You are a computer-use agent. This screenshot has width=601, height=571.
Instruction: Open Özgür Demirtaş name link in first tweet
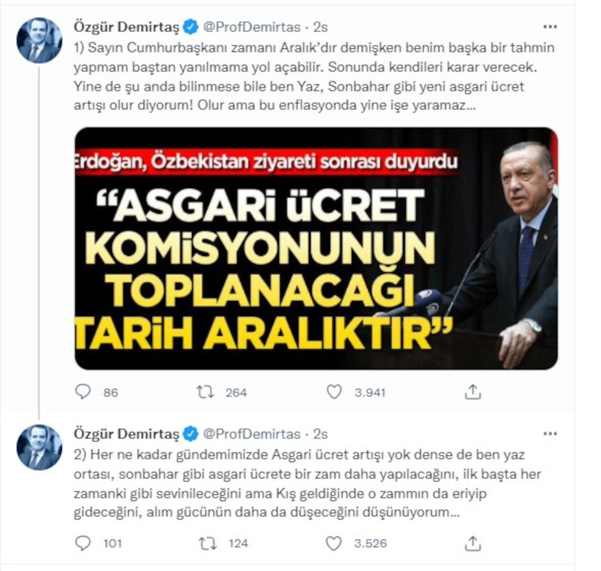(126, 27)
